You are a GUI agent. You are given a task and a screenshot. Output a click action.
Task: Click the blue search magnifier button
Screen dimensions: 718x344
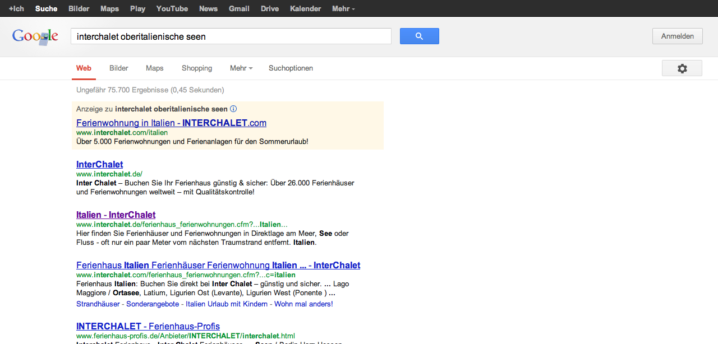click(x=419, y=36)
